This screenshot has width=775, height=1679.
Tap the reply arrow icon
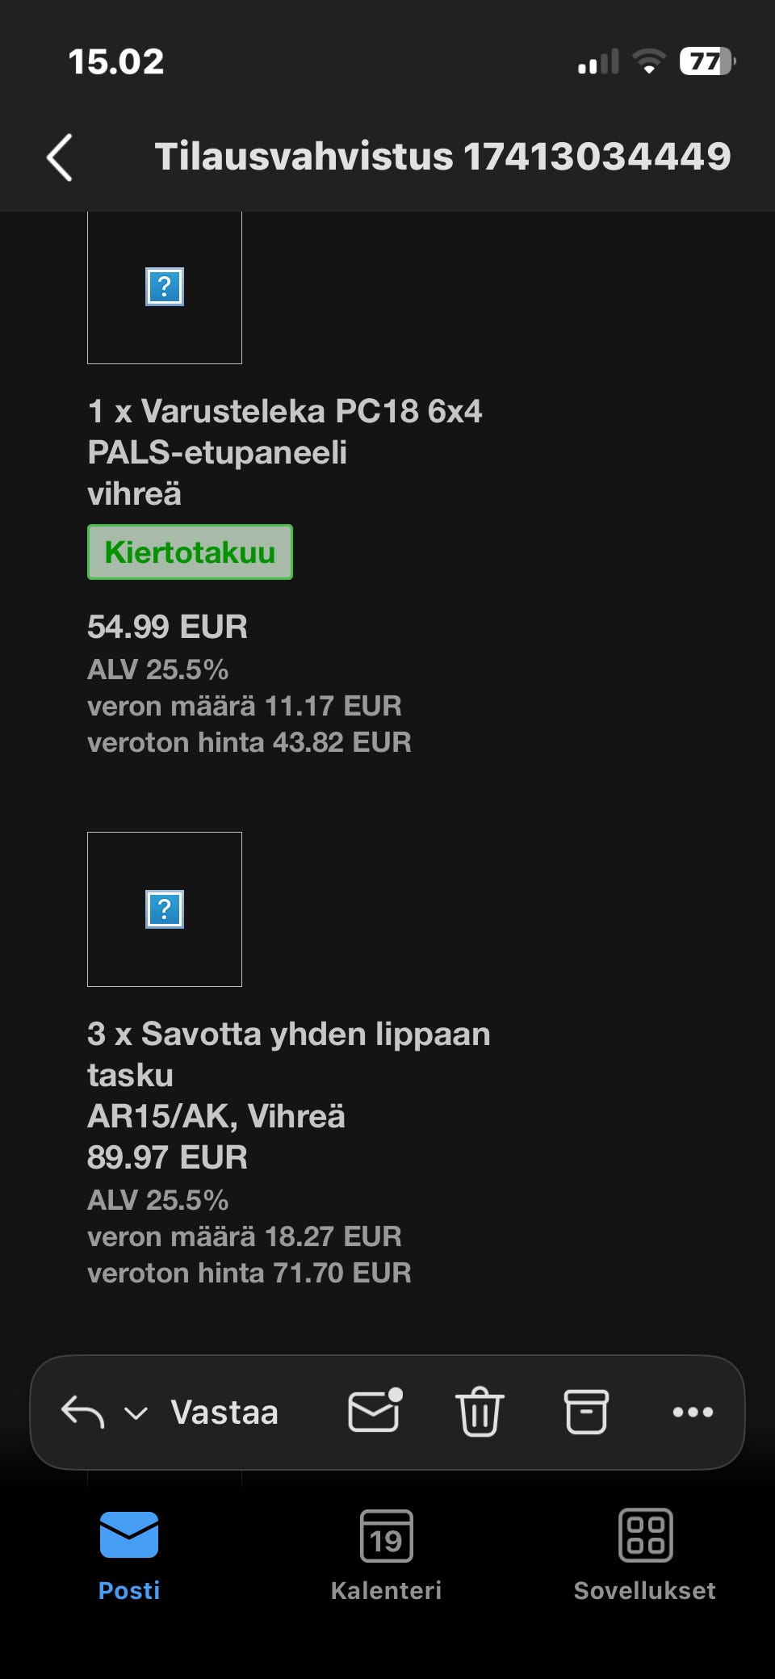pos(82,1412)
